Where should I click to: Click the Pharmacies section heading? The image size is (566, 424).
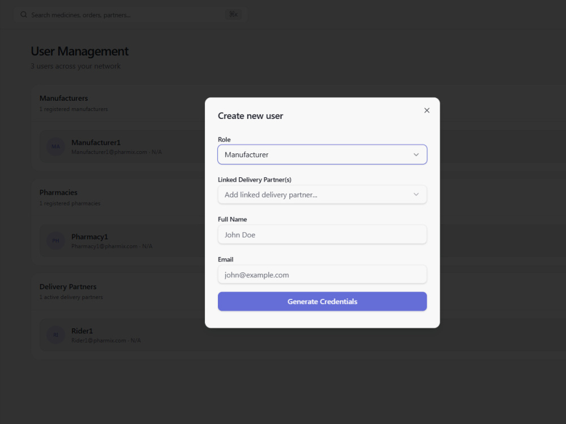[58, 192]
